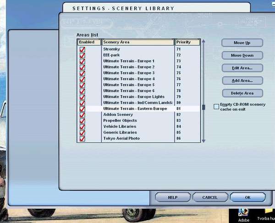This screenshot has height=223, width=275.
Task: Uncheck the Vehicle Libraries checkbox
Action: coord(82,127)
